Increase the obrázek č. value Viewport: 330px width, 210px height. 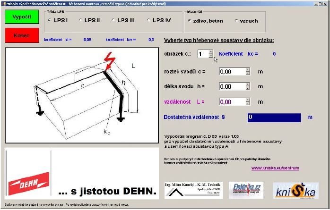click(x=211, y=52)
